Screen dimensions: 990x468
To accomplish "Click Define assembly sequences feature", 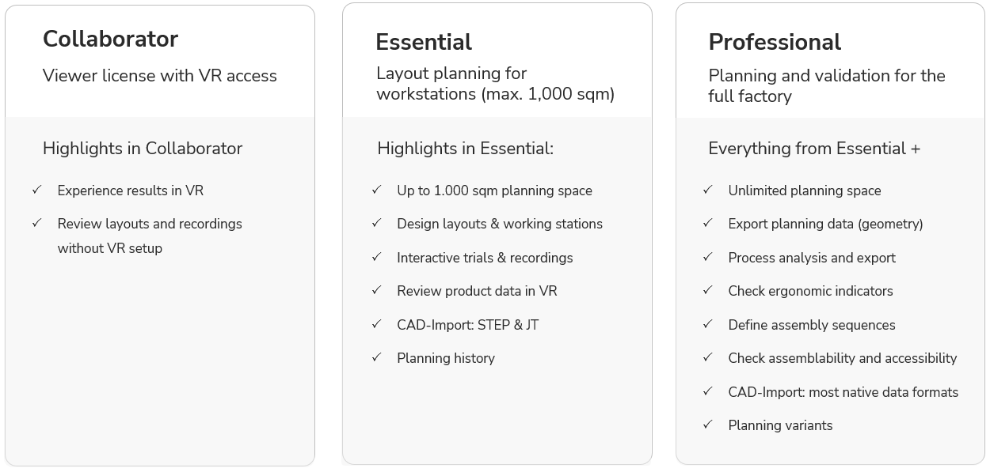I will click(812, 325).
